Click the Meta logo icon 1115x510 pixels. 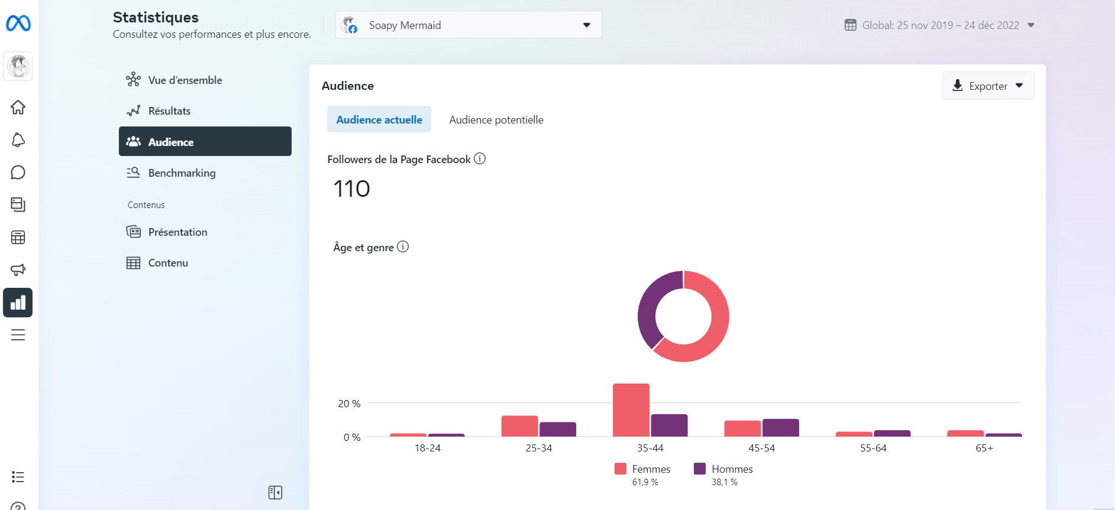(x=18, y=24)
